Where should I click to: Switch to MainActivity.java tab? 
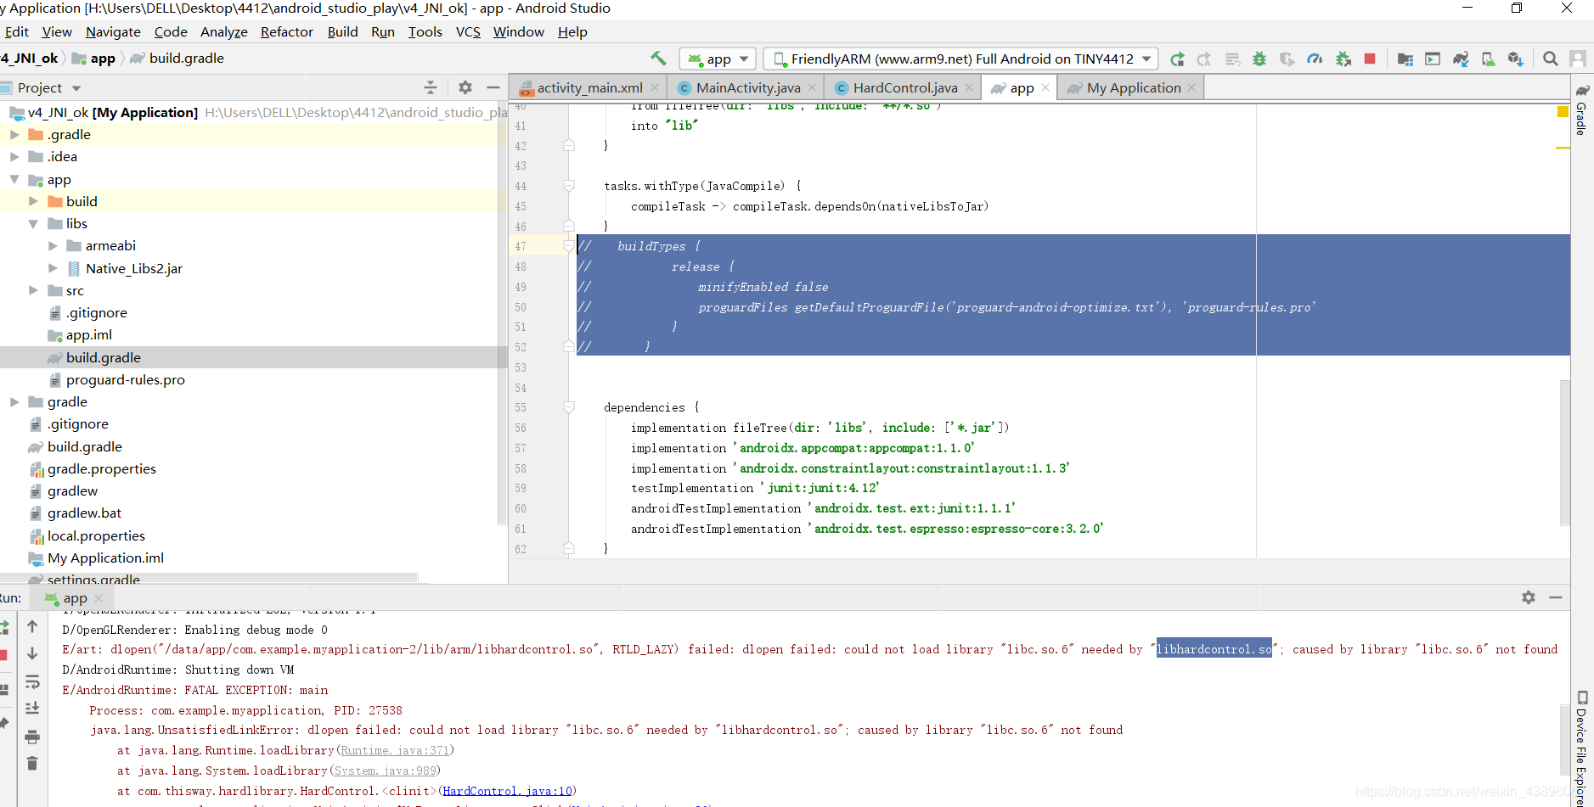[747, 87]
